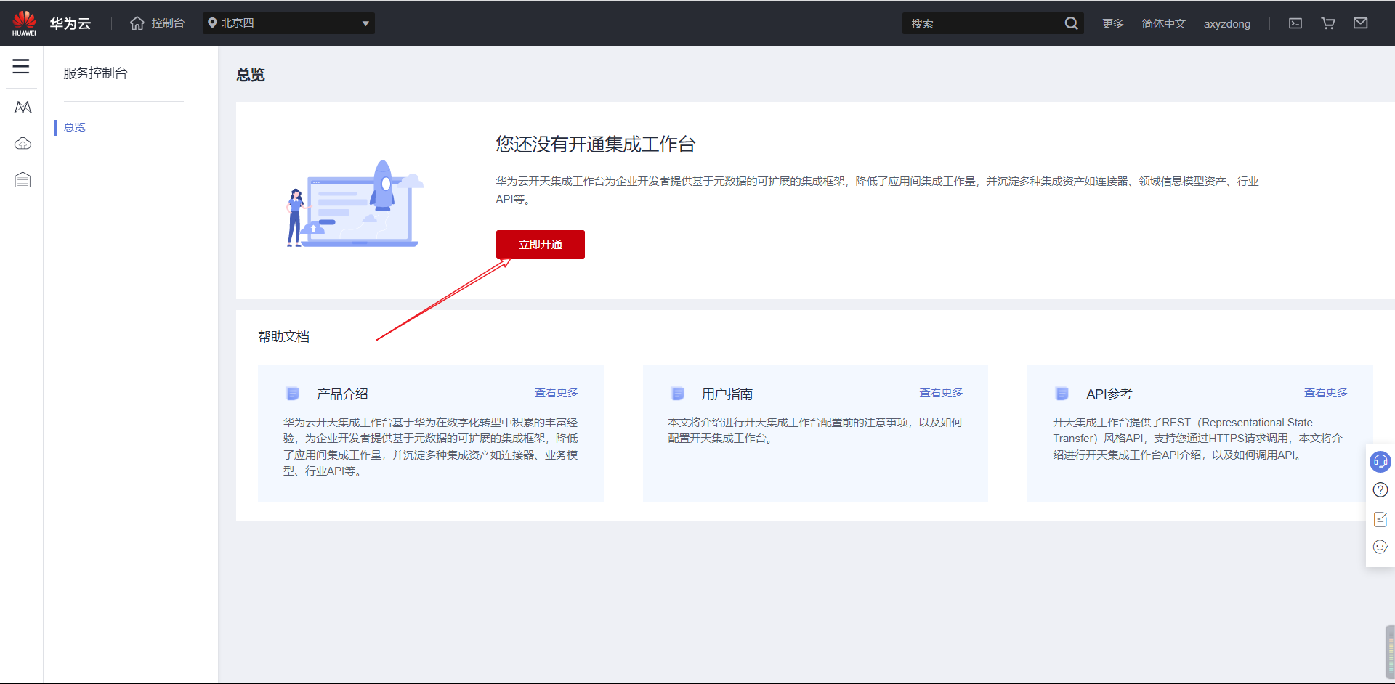Click the rocket illustration thumbnail
Viewport: 1395px width, 684px height.
coord(355,204)
